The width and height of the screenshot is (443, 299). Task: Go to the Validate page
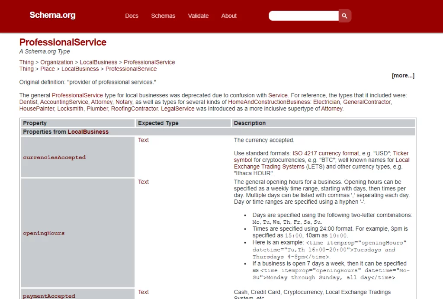198,16
